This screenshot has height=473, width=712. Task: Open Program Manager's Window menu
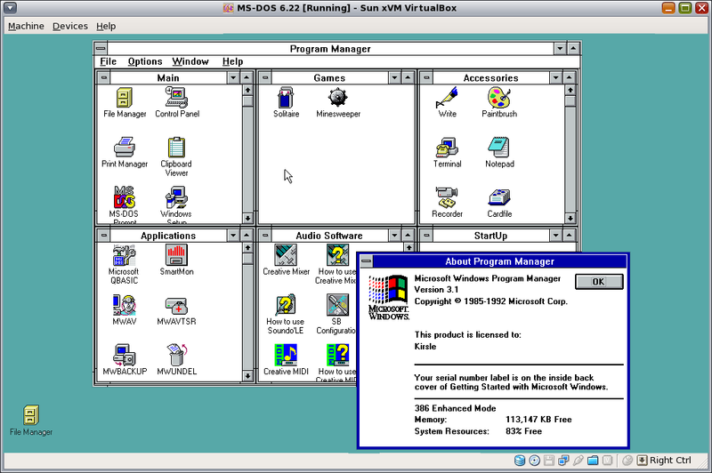(190, 61)
